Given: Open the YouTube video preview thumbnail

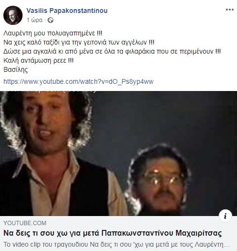Looking at the screenshot, I should point(118,153).
